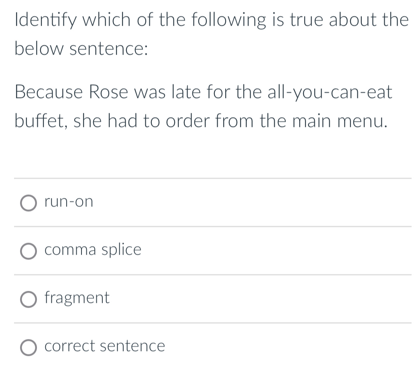Click the circle next to run-on

(x=29, y=202)
